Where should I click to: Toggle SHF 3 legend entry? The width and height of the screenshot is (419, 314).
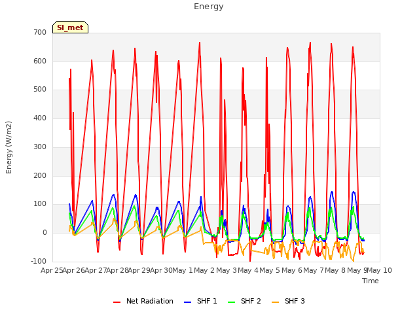[288, 302]
